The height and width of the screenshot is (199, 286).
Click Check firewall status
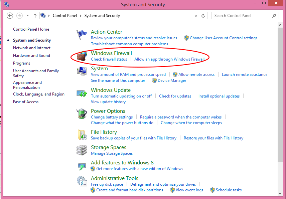[109, 59]
